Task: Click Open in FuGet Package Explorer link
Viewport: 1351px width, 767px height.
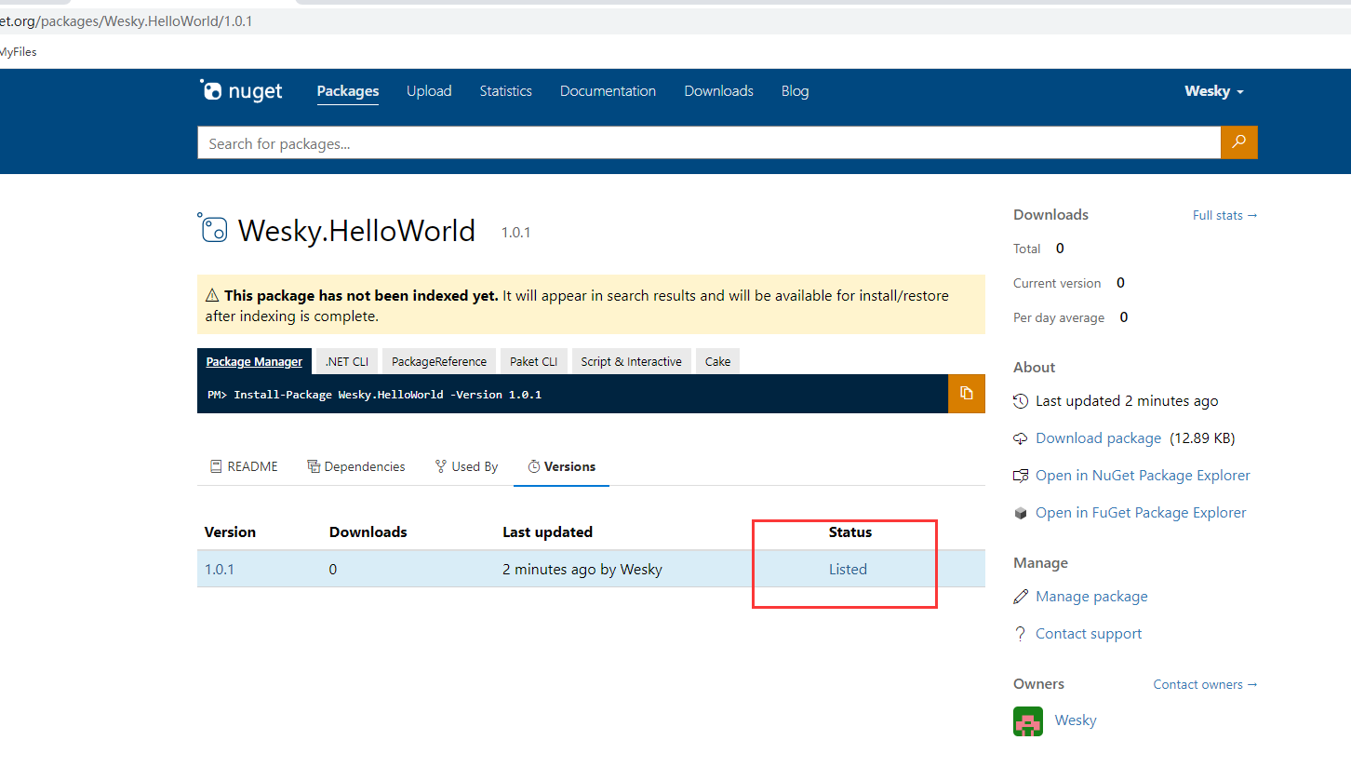Action: (1141, 513)
